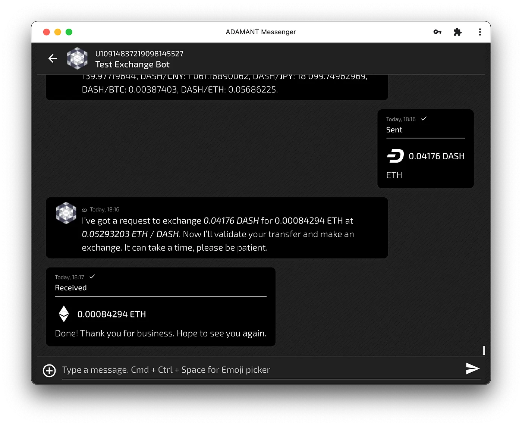Click the Ethereum logo in Received message
Viewport: 522px width, 426px height.
click(64, 314)
